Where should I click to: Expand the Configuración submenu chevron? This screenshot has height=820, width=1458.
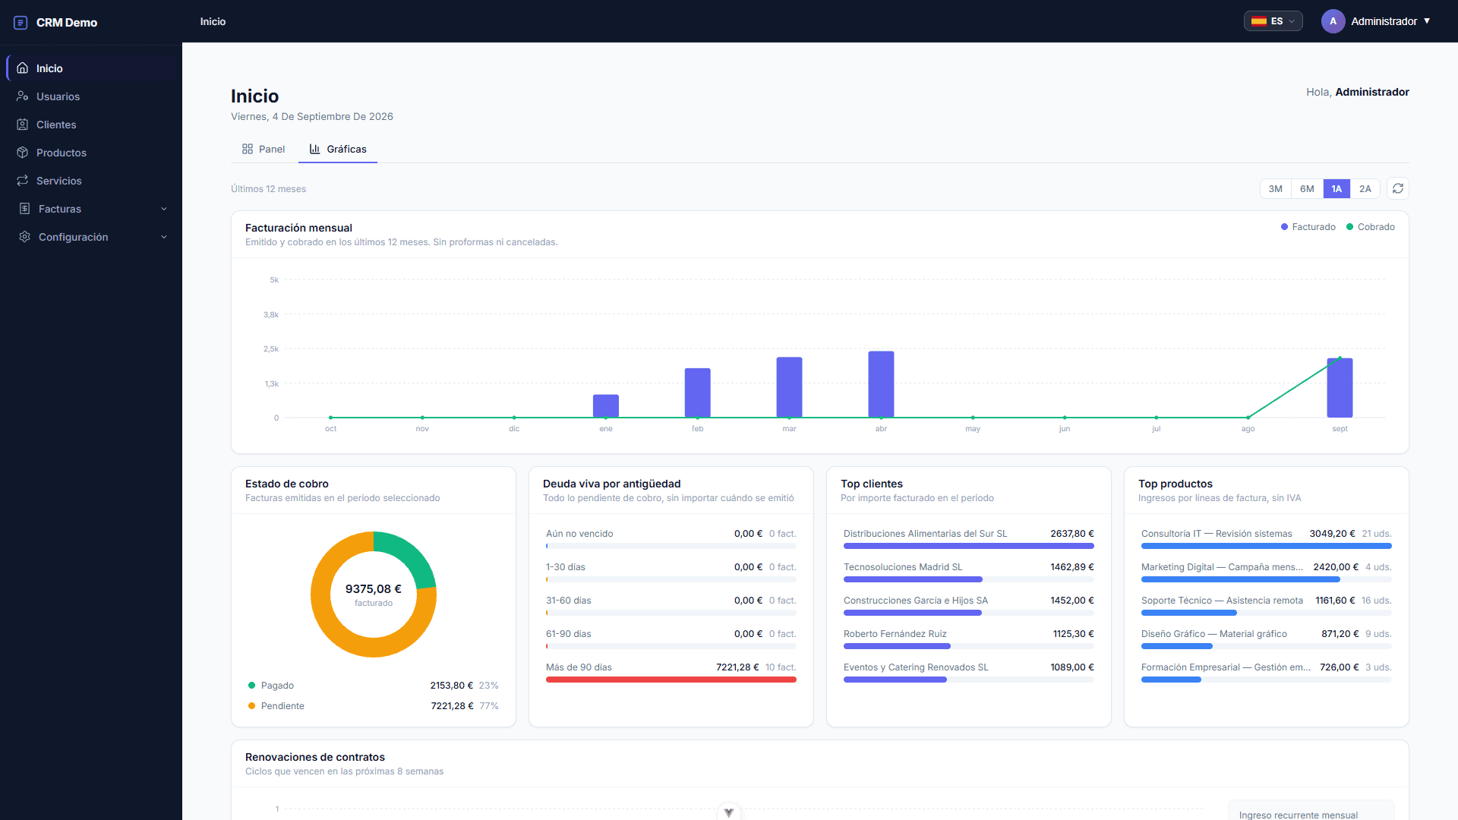164,237
